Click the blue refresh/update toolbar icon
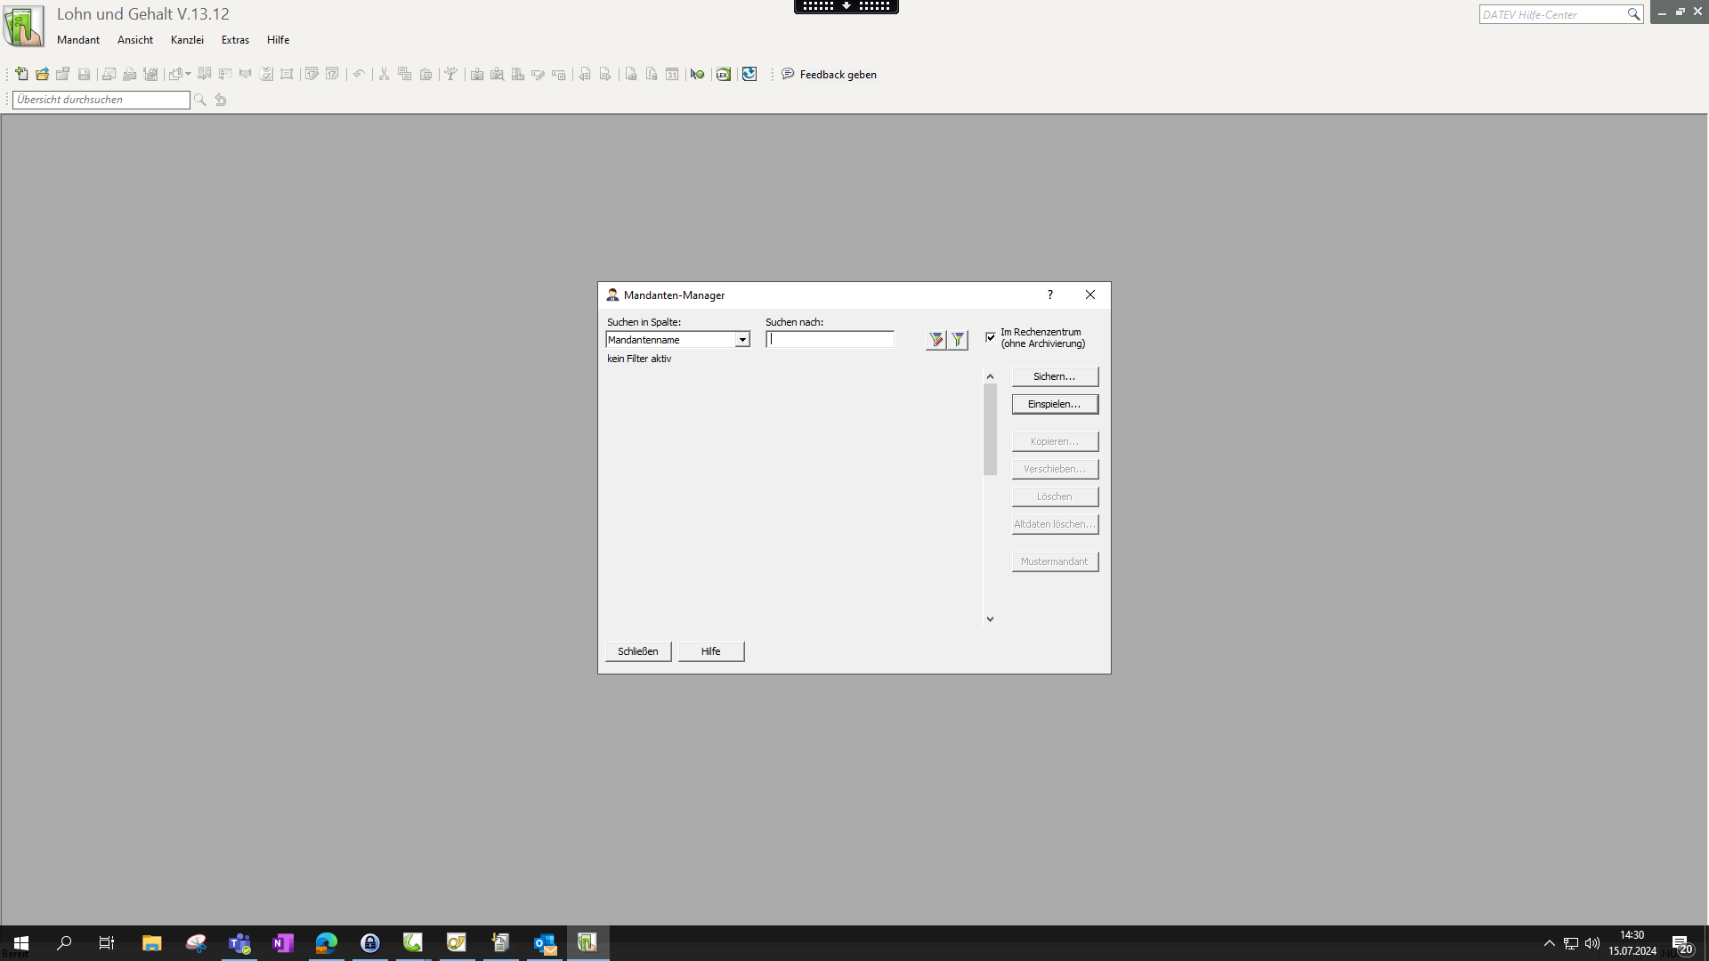1709x961 pixels. click(749, 74)
